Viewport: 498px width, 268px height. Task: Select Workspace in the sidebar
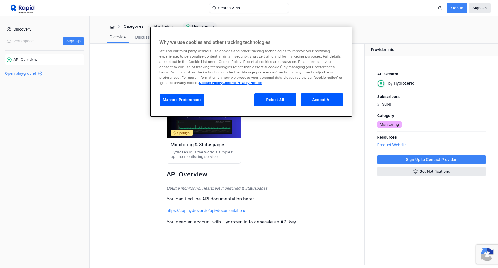[x=23, y=41]
